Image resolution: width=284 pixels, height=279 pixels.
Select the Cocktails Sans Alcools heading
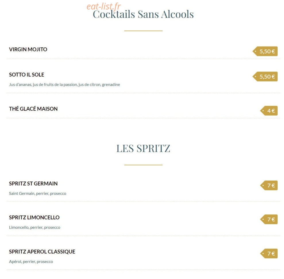click(x=143, y=14)
